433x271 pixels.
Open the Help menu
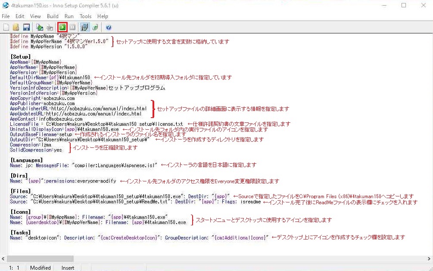pos(103,16)
